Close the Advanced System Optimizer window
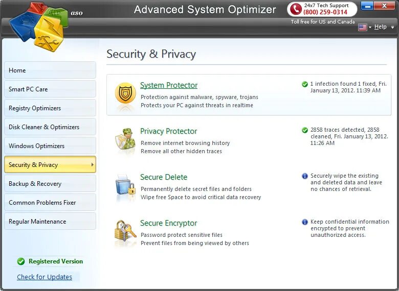 pyautogui.click(x=385, y=6)
